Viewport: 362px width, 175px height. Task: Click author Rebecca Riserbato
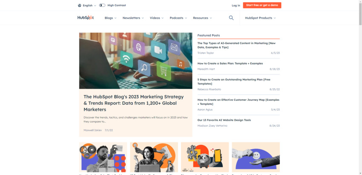(x=209, y=89)
